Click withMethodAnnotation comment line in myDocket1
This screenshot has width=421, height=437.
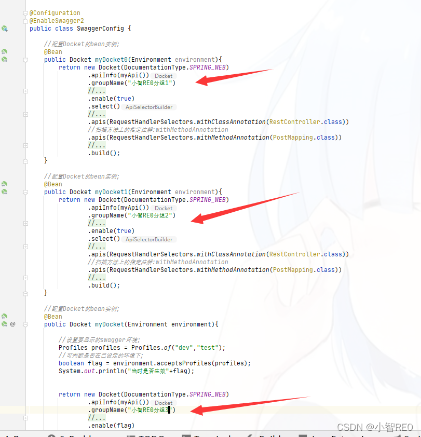[158, 262]
